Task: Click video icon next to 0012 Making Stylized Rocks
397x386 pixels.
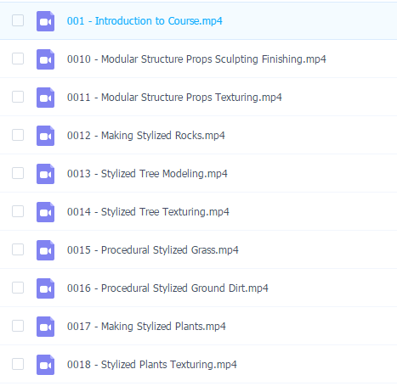Action: (x=45, y=136)
